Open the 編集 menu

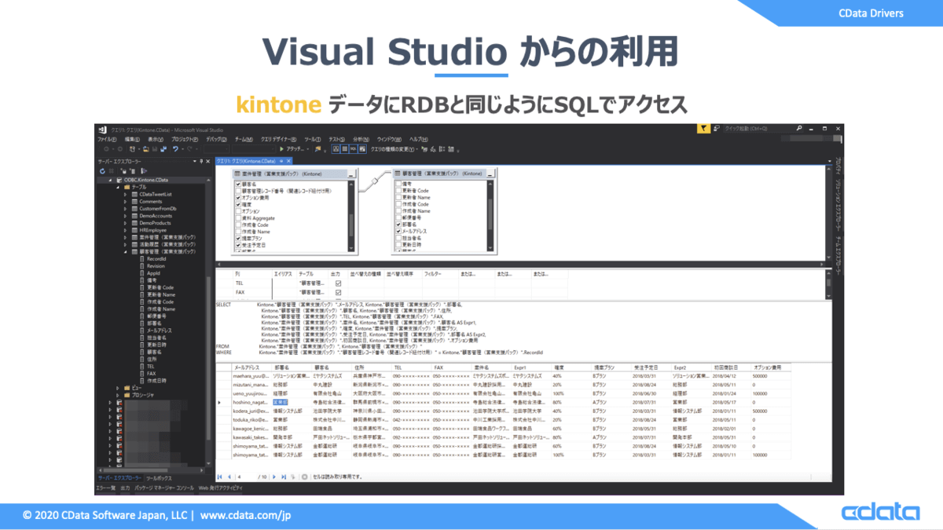[132, 140]
